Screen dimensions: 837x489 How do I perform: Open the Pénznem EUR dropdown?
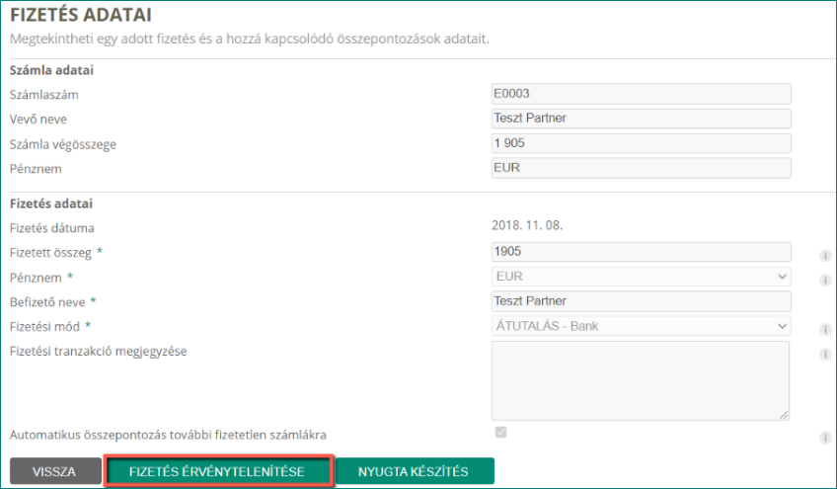click(642, 277)
